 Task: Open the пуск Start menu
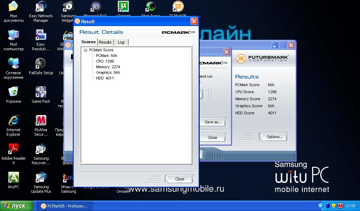[17, 206]
